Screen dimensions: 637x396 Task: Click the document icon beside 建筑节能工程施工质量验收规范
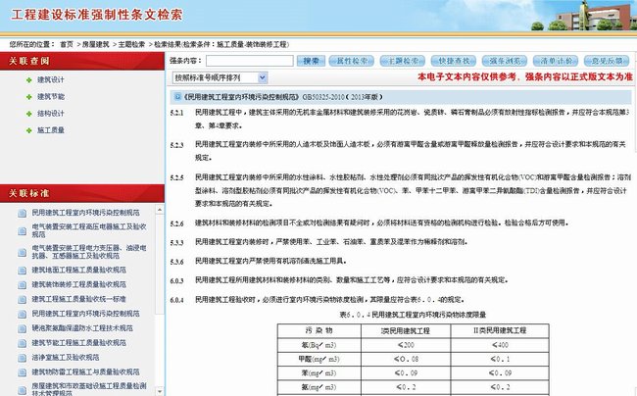[22, 343]
